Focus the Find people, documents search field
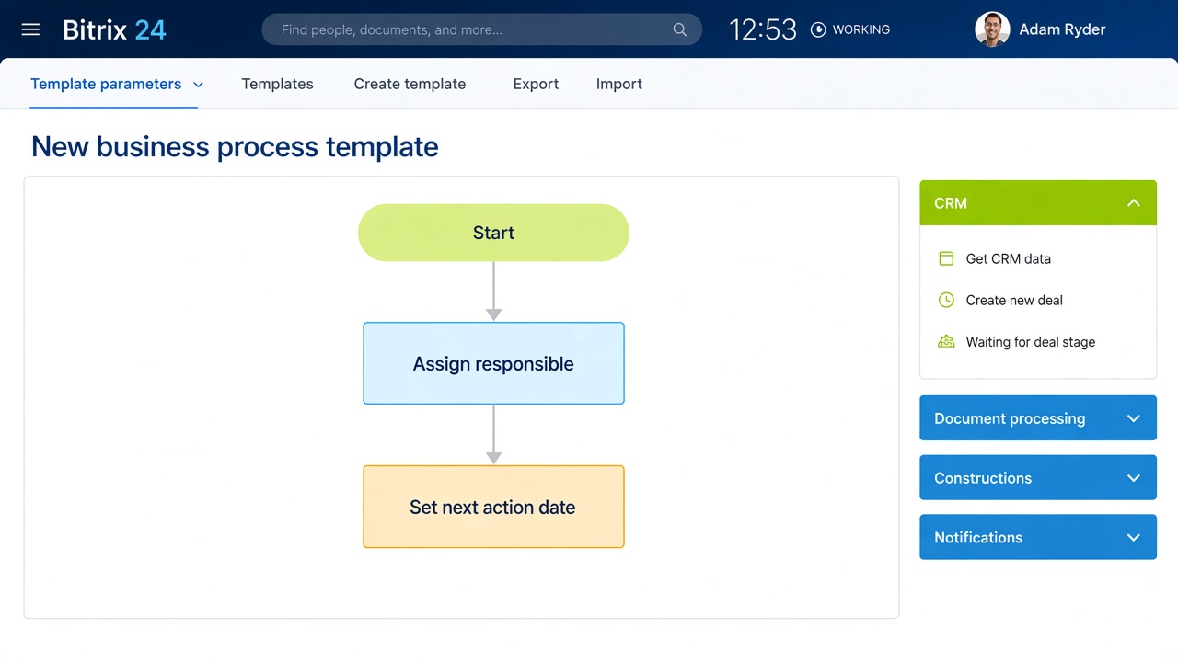The height and width of the screenshot is (662, 1178). (x=481, y=29)
